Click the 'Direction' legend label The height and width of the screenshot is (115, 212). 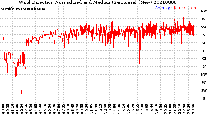click(185, 8)
